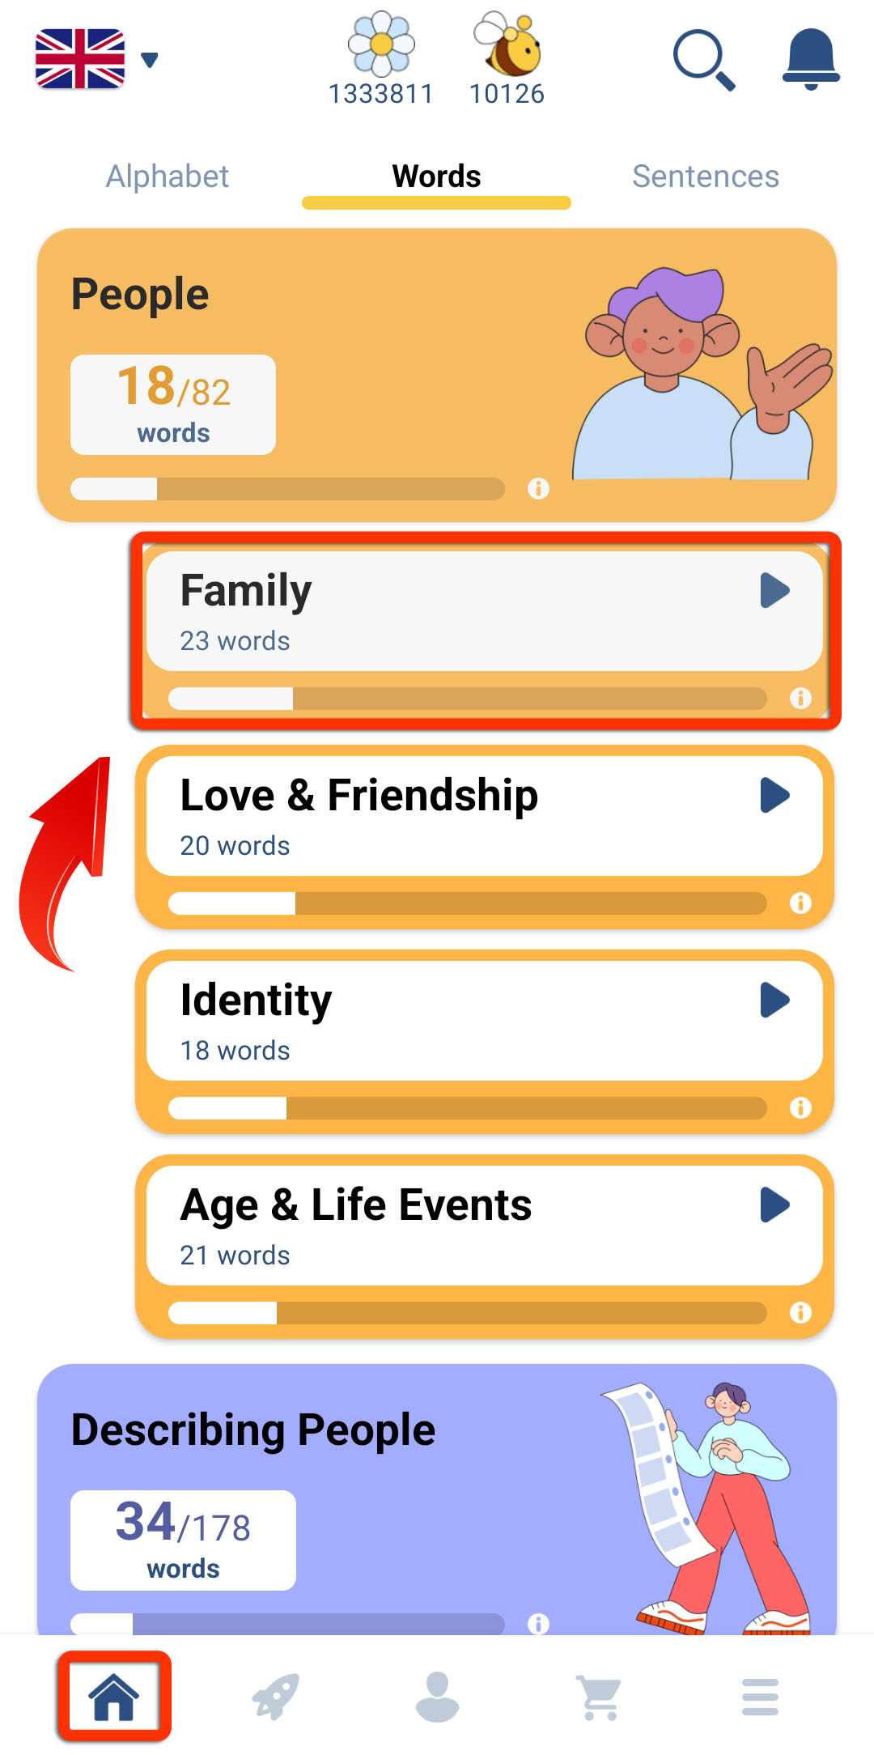Tap the notifications bell icon

tap(811, 59)
